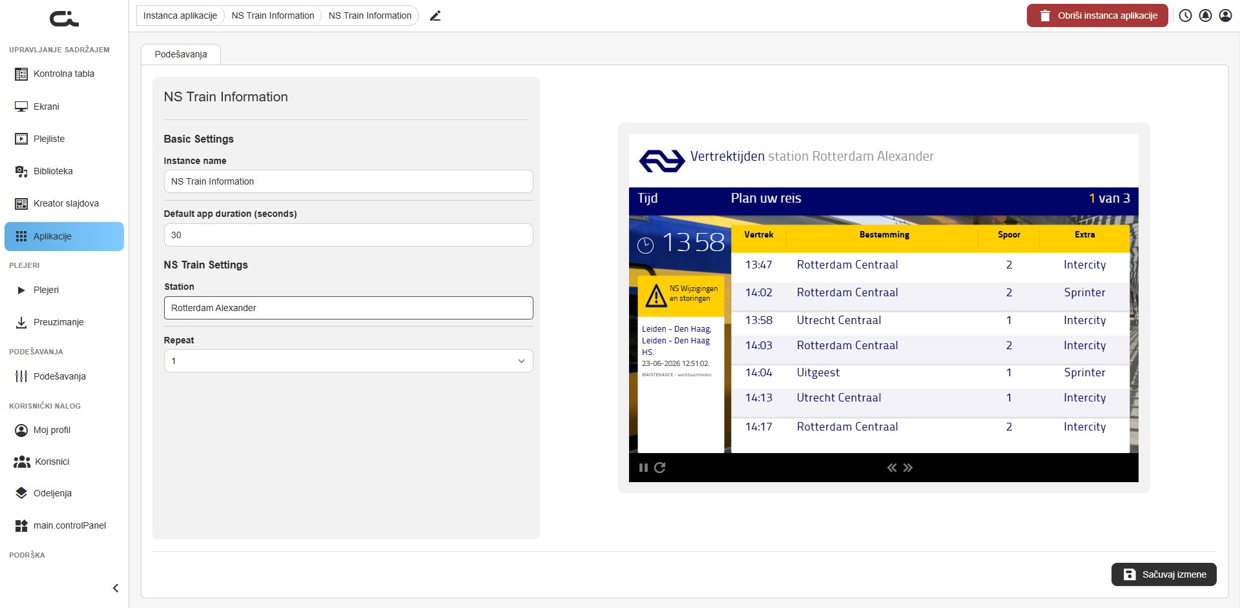Open the clock history icon in the header

click(x=1185, y=16)
